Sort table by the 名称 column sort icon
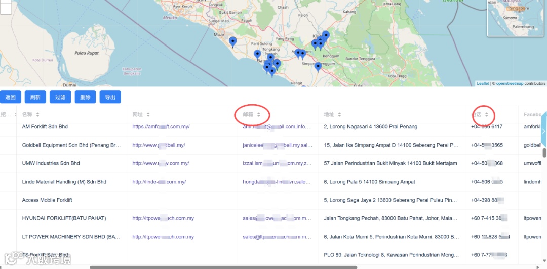This screenshot has height=269, width=547. click(x=37, y=115)
